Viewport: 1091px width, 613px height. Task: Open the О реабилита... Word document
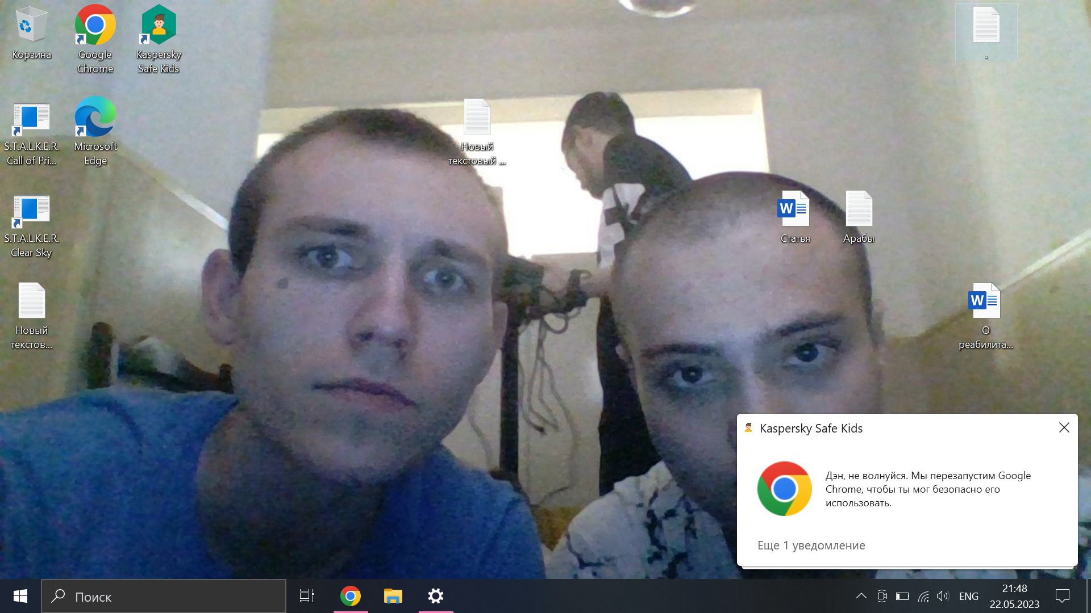pyautogui.click(x=985, y=301)
